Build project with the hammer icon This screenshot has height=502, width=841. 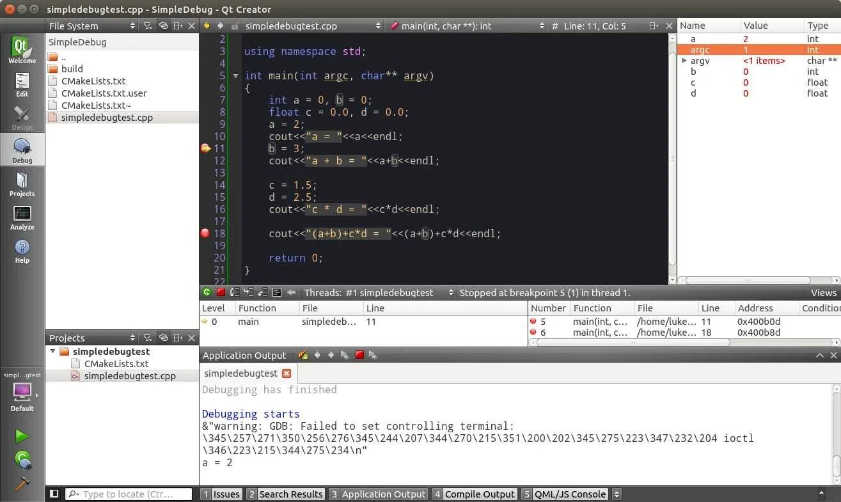22,483
